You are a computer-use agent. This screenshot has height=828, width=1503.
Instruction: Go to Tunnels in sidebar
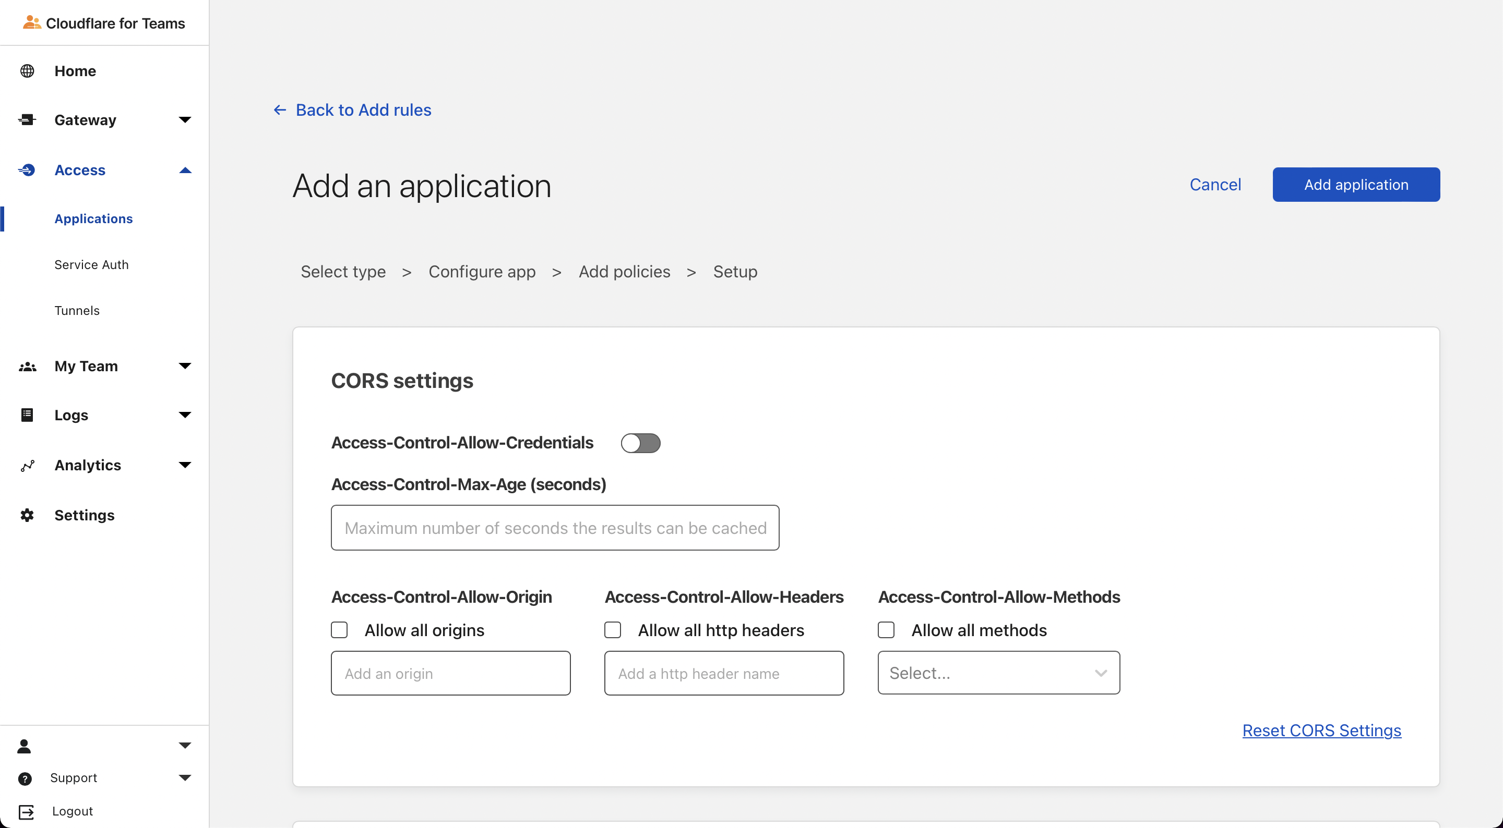(x=77, y=311)
